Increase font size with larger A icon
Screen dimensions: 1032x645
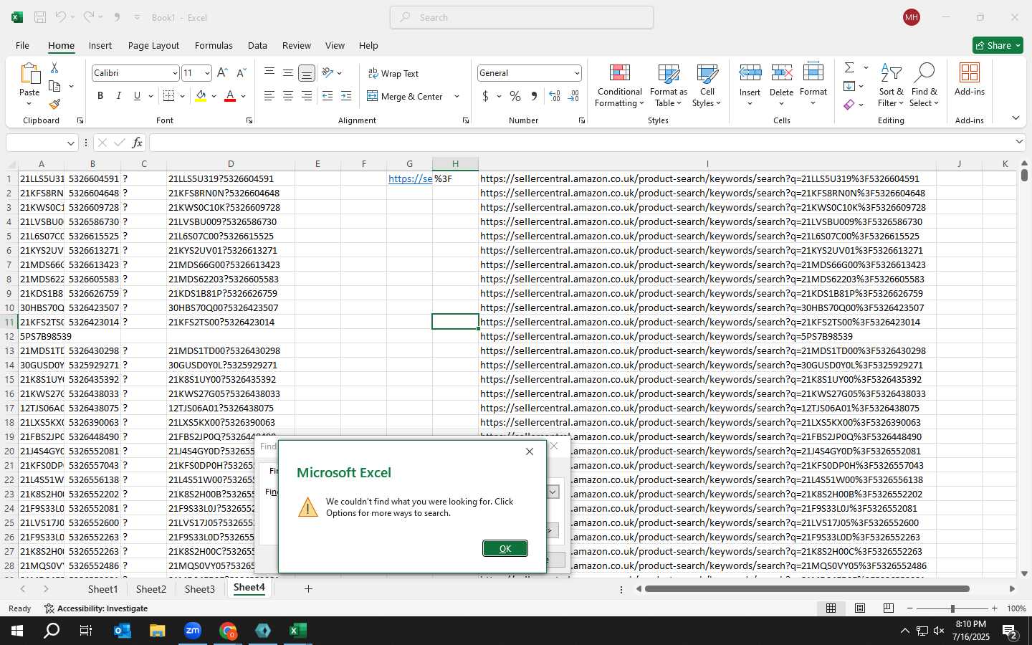point(222,73)
